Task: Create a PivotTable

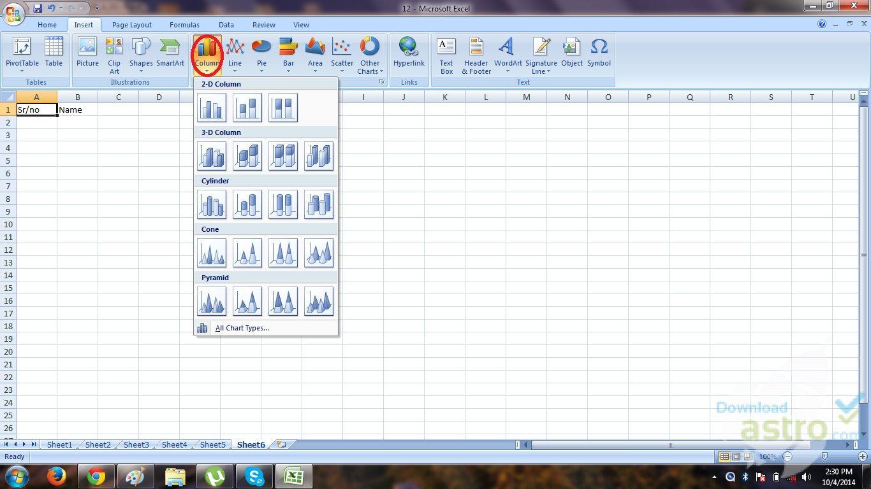Action: coord(21,54)
